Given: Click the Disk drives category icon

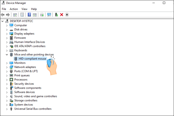Looking at the screenshot, I should click(x=11, y=30).
